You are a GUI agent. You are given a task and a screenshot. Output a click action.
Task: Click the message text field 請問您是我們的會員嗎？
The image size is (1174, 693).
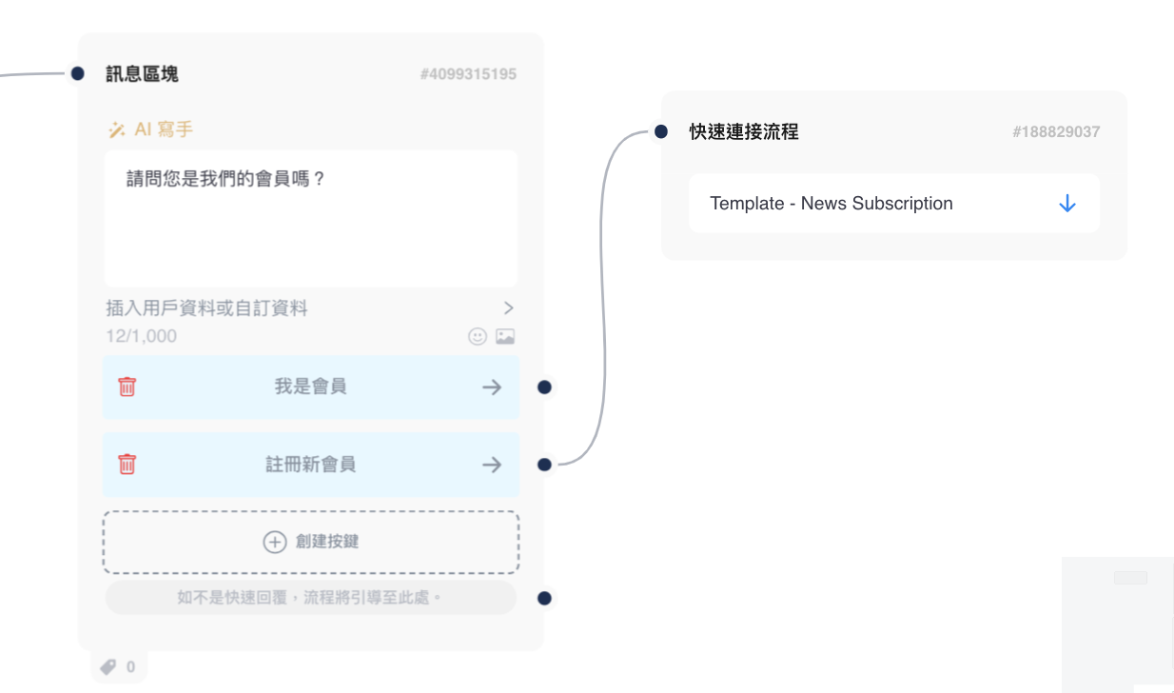(310, 218)
